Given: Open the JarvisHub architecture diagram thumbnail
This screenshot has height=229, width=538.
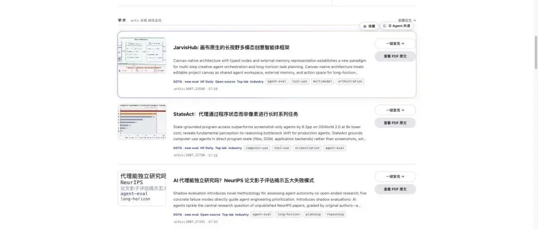Looking at the screenshot, I should (141, 55).
